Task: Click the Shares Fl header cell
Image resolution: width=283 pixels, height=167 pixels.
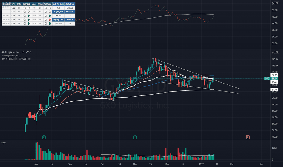Action: pos(70,12)
